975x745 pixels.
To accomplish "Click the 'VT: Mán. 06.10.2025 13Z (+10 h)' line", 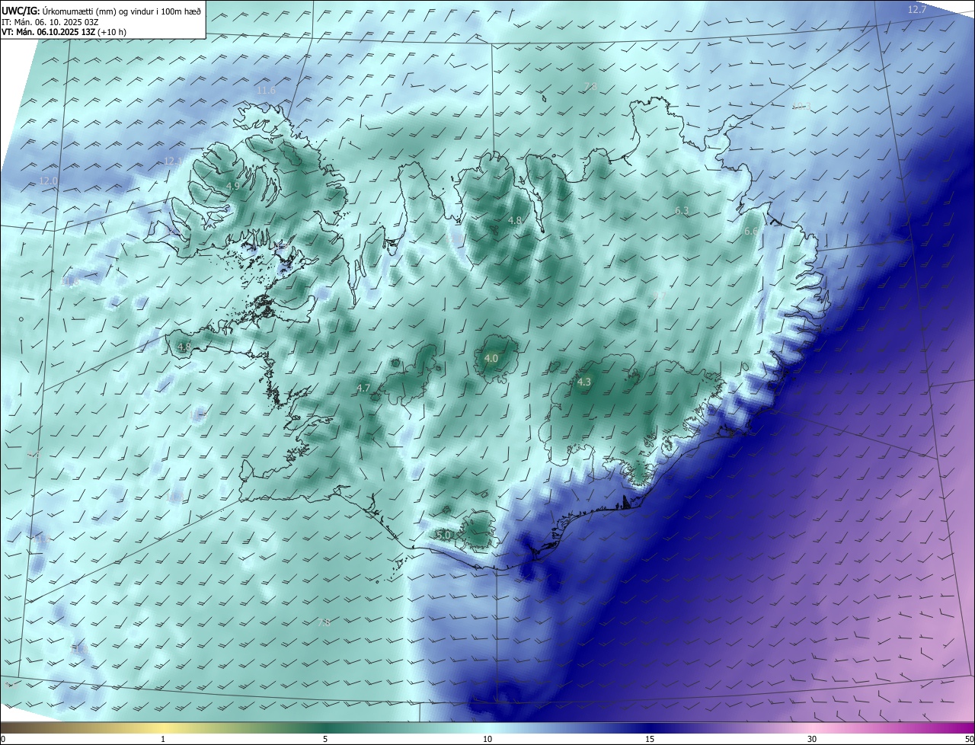I will pyautogui.click(x=64, y=32).
